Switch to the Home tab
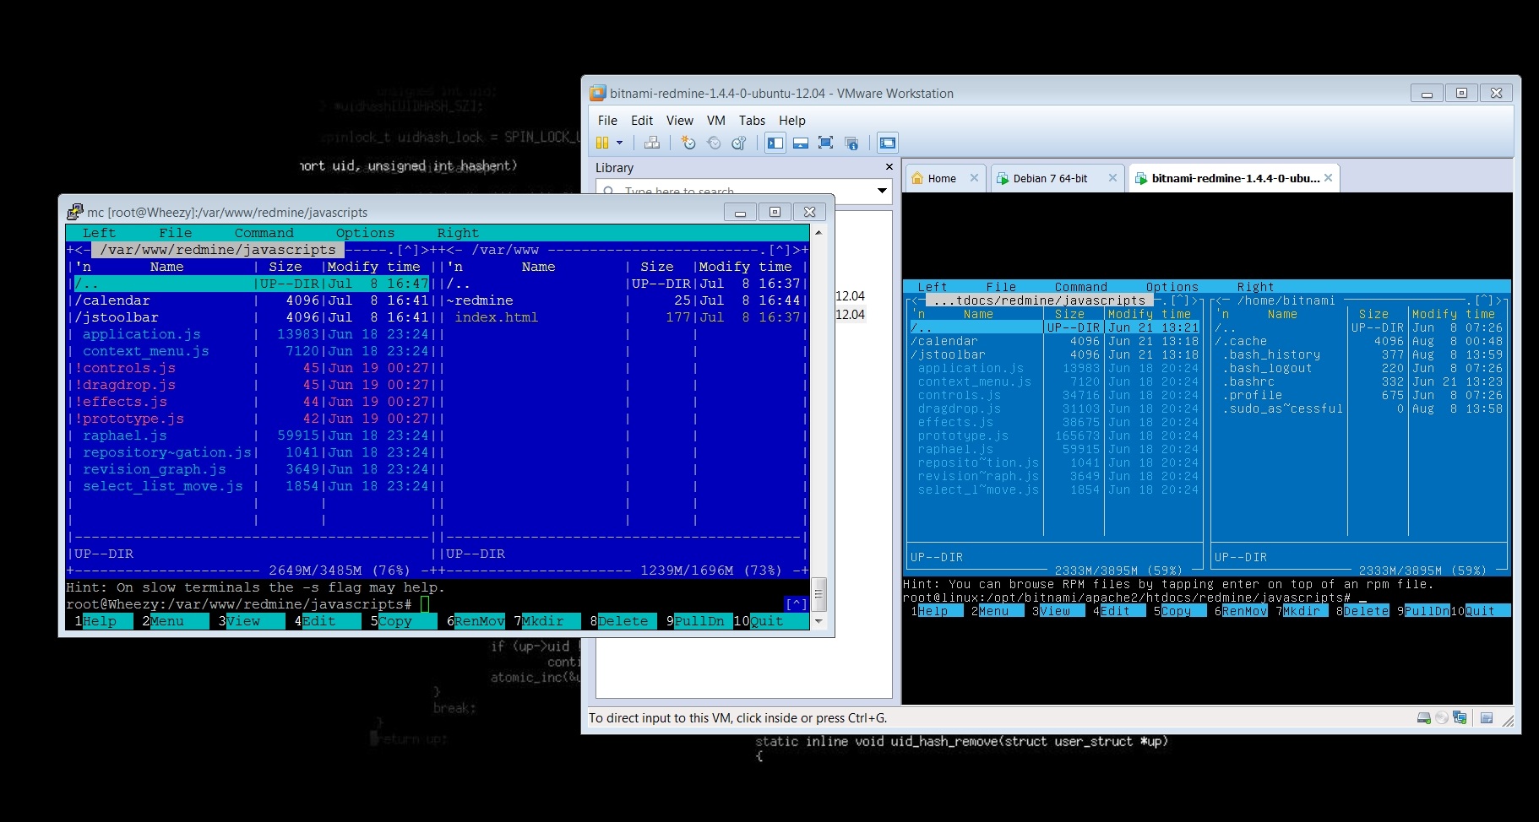 [942, 178]
